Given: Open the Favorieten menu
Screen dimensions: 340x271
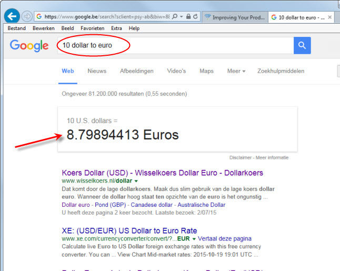Looking at the screenshot, I should 93,28.
